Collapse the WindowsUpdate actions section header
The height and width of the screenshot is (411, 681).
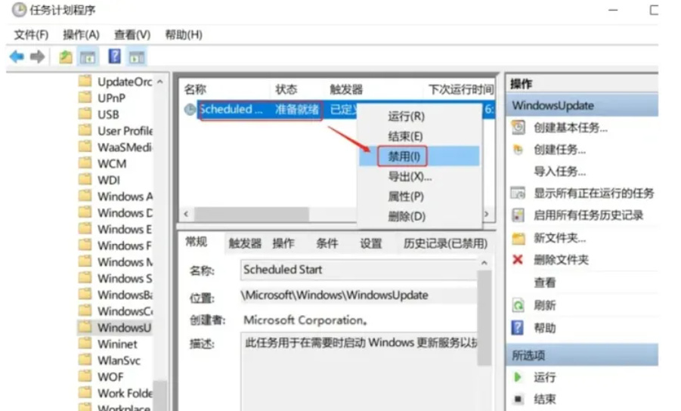pyautogui.click(x=582, y=106)
